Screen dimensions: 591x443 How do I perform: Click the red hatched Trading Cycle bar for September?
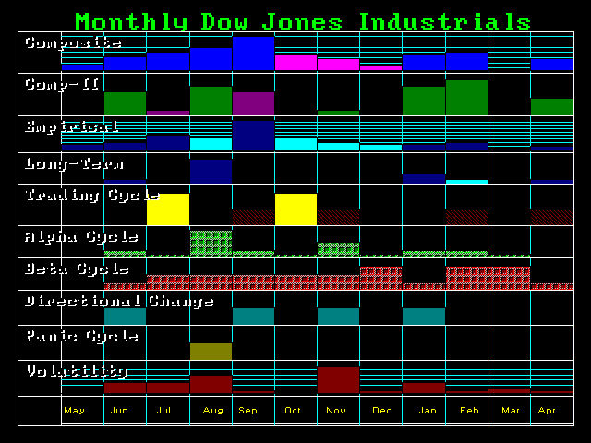pos(253,217)
